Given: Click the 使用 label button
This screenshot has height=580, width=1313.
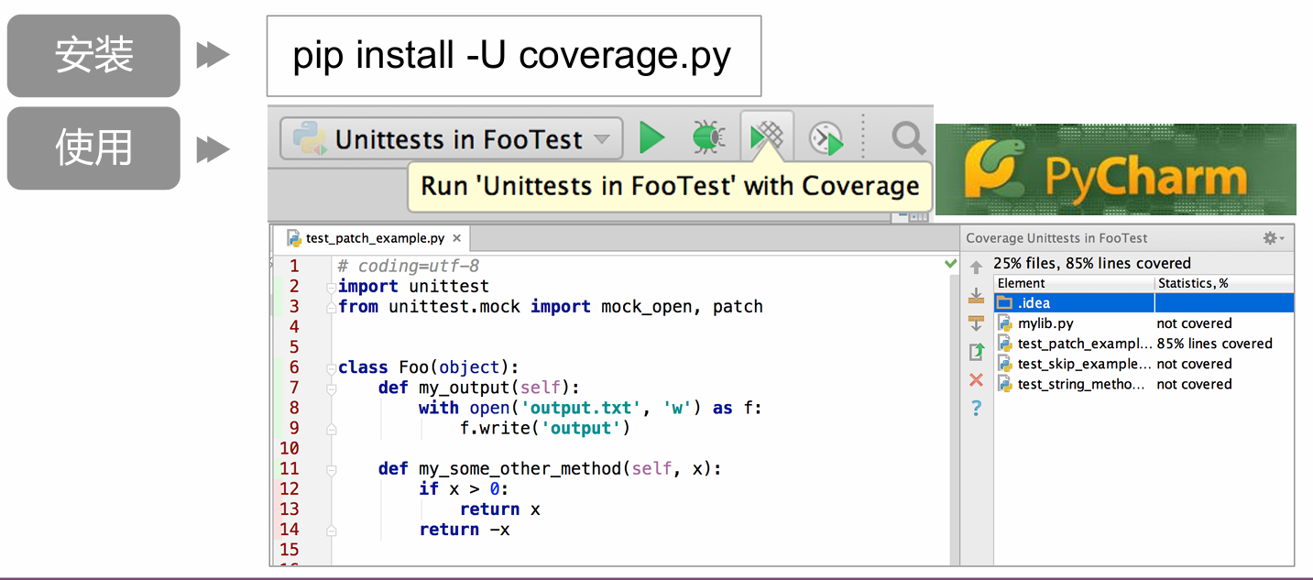Looking at the screenshot, I should tap(93, 148).
